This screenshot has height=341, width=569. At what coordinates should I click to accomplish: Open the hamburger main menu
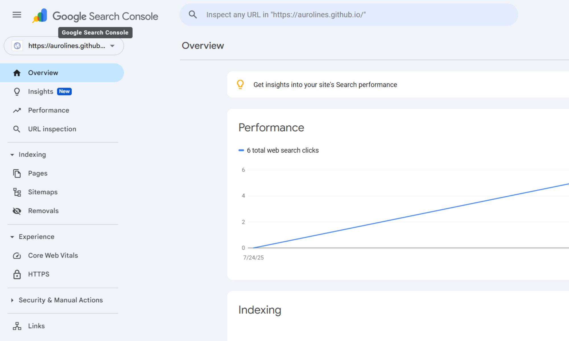coord(17,15)
